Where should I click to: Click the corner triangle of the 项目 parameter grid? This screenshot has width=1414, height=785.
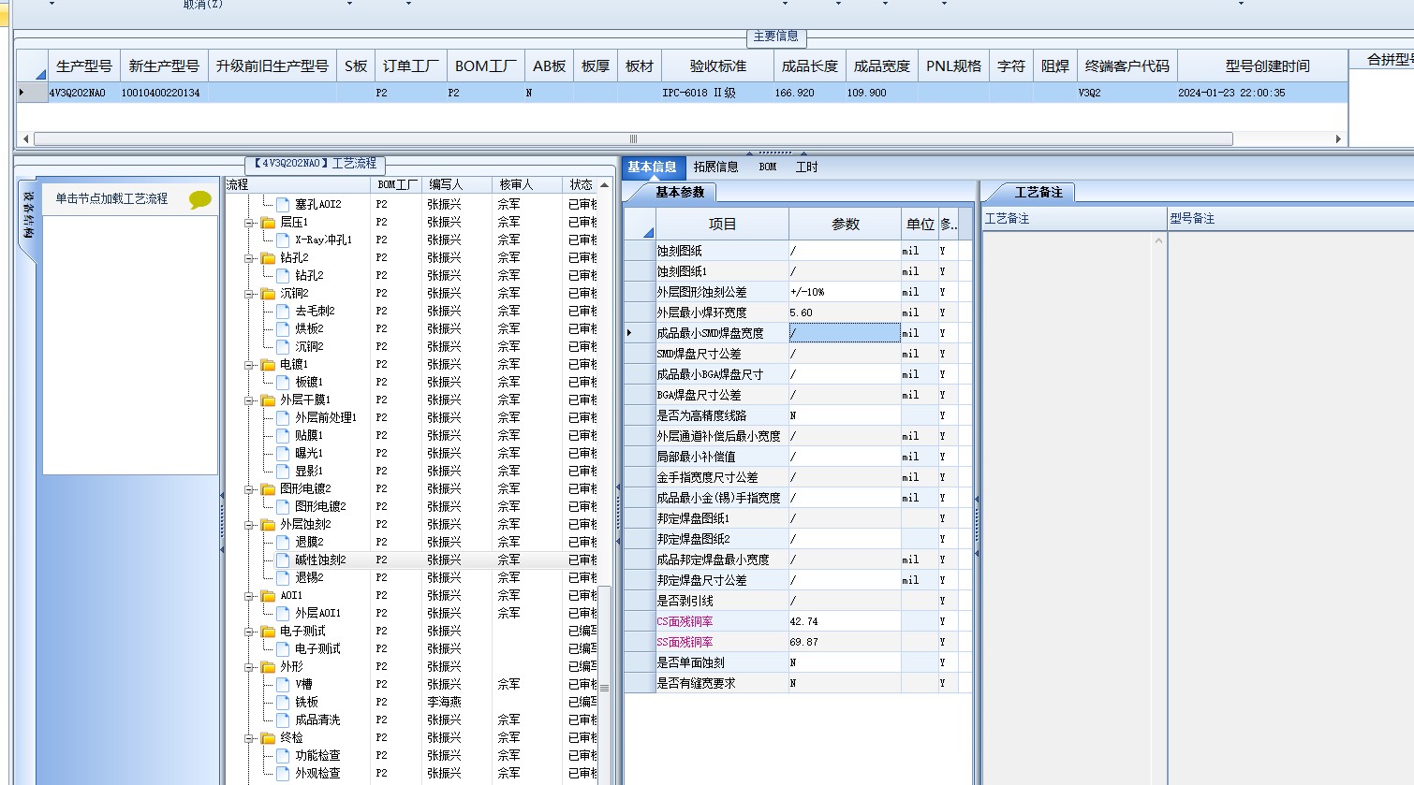click(648, 231)
